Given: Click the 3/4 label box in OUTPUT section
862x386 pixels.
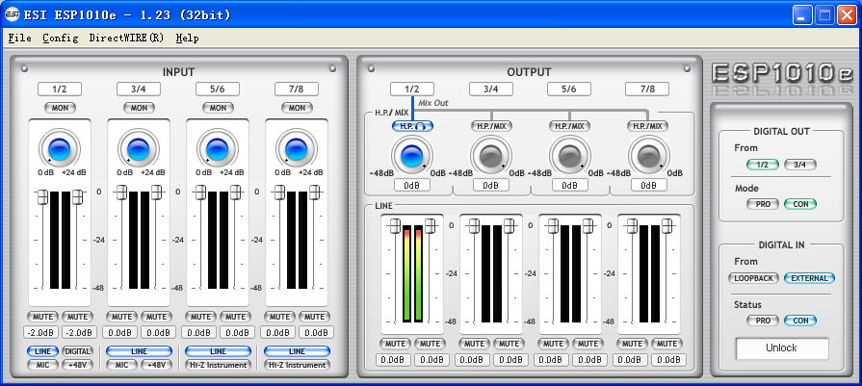Looking at the screenshot, I should [x=491, y=89].
